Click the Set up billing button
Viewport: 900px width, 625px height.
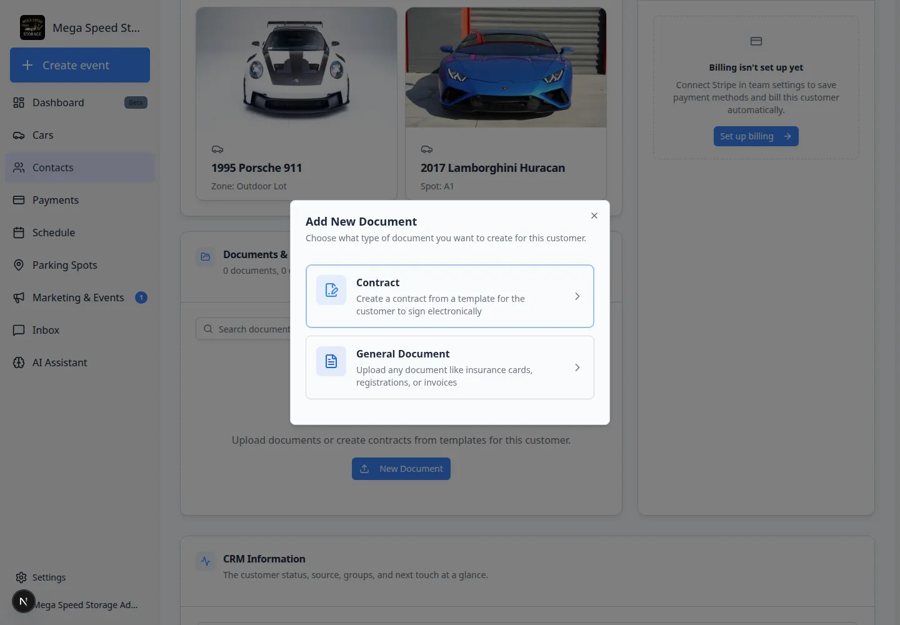click(x=756, y=136)
